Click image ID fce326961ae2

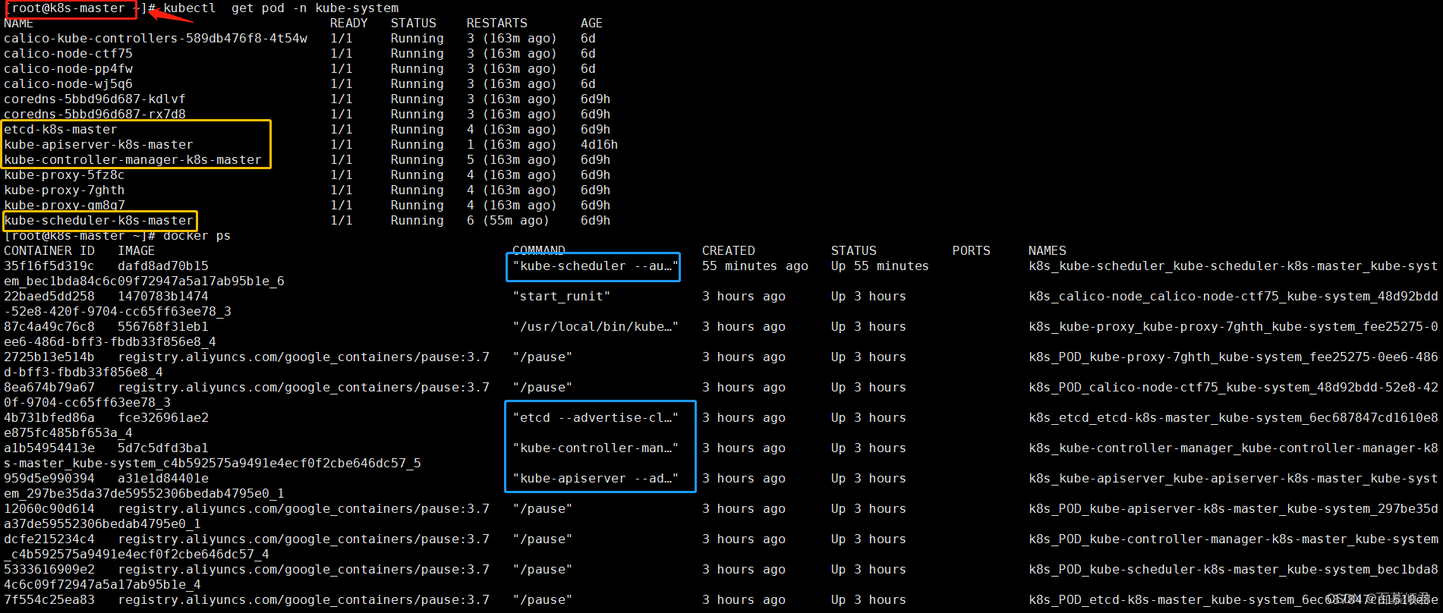click(x=163, y=418)
